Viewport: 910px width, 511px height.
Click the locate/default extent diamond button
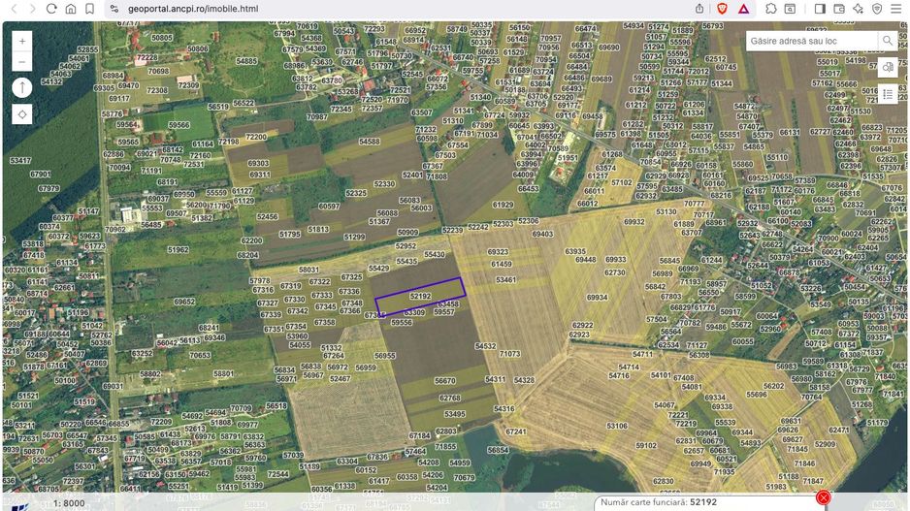tap(22, 113)
